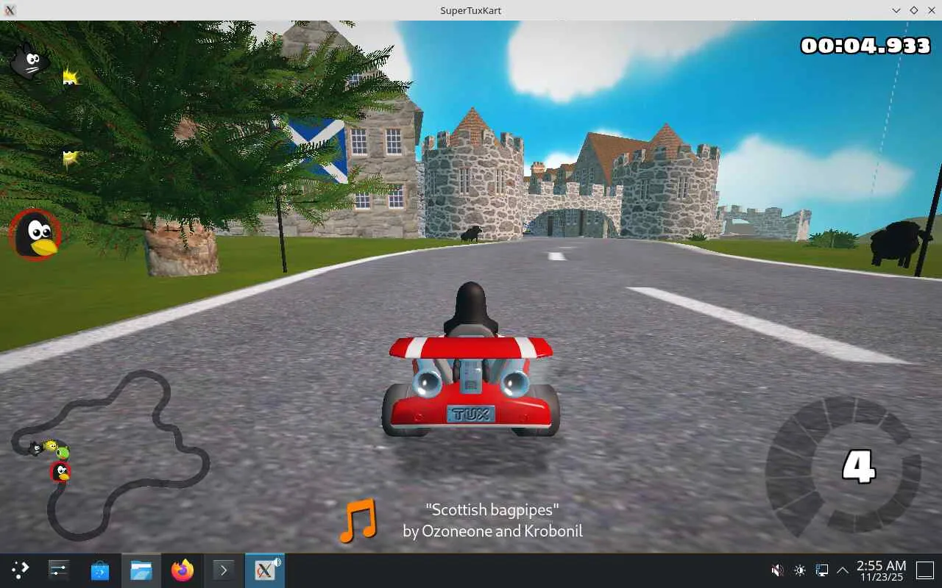Screen dimensions: 942x588
Task: Maximize the SuperTuxKart window
Action: coord(914,10)
